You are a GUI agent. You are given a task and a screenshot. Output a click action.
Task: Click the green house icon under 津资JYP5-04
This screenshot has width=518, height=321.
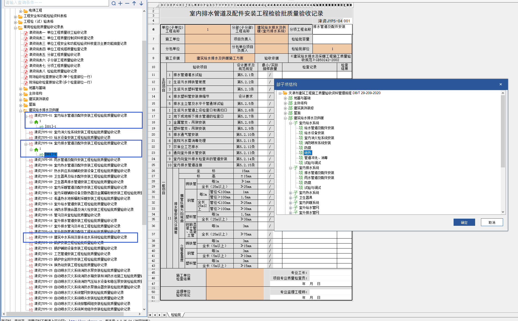(x=36, y=149)
